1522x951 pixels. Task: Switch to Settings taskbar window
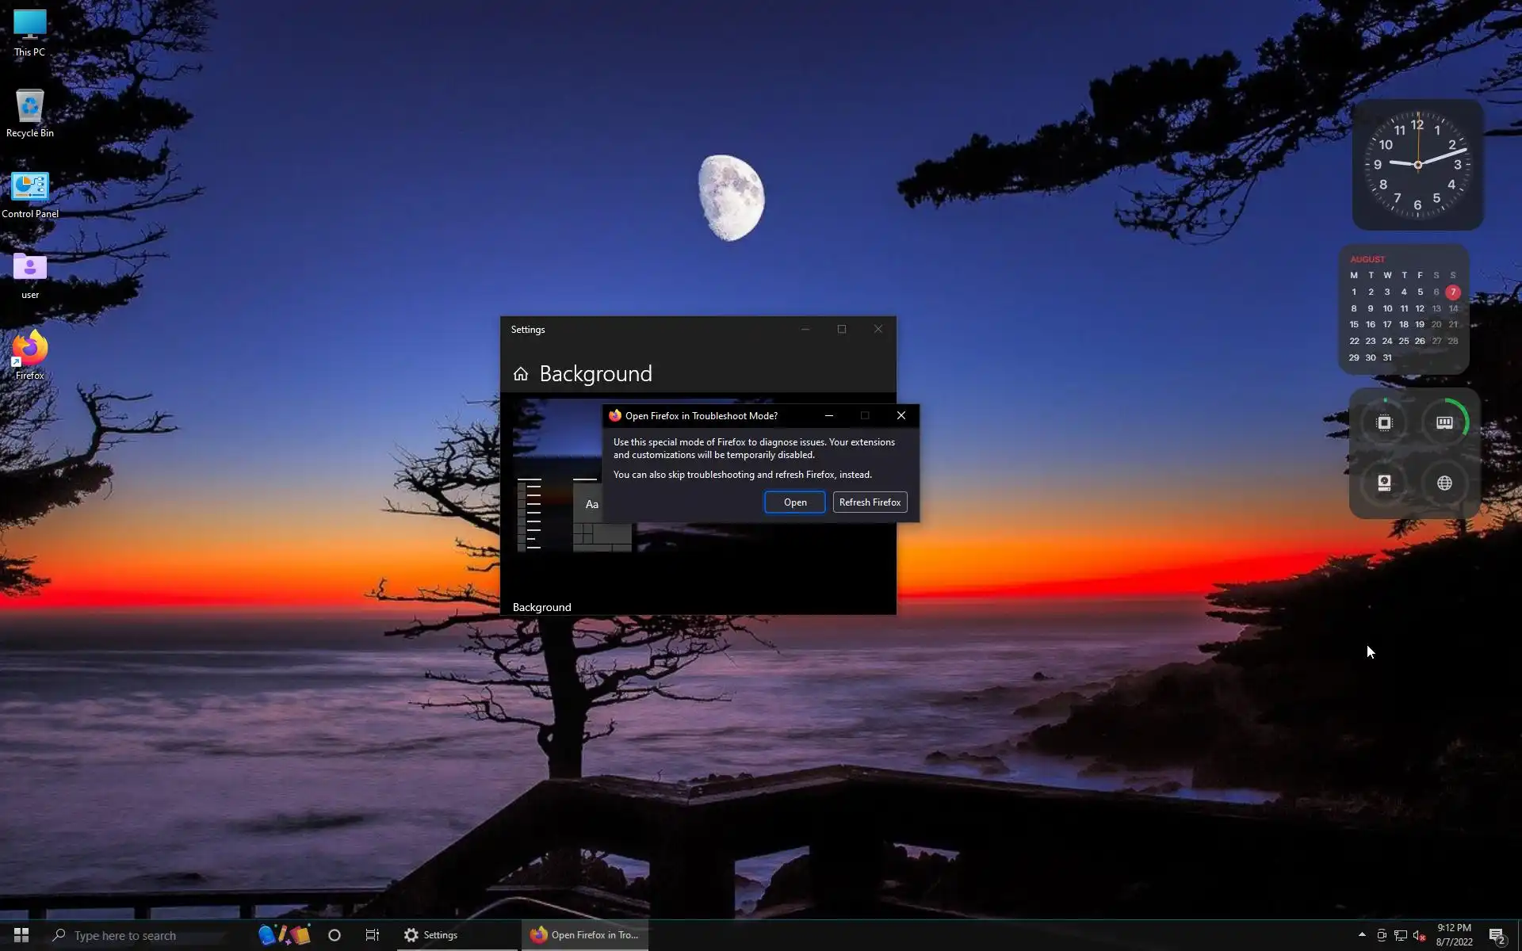[432, 935]
